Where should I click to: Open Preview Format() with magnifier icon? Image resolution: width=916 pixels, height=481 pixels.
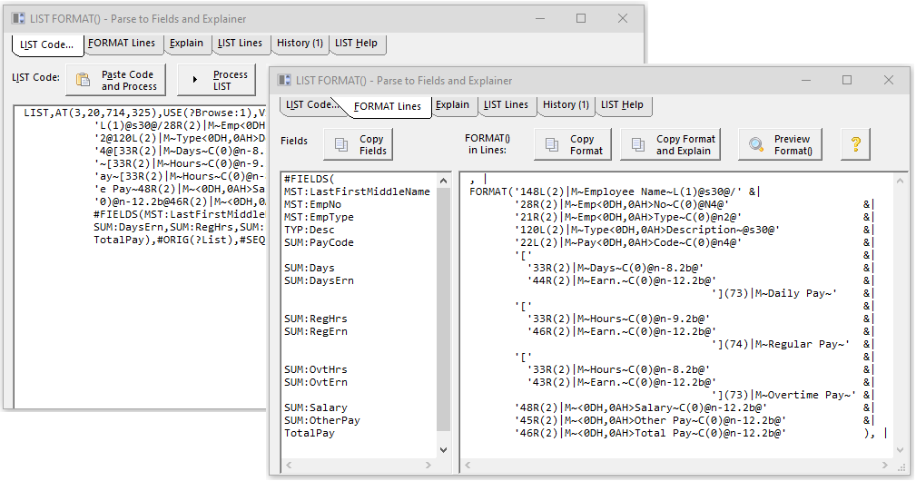coord(780,145)
